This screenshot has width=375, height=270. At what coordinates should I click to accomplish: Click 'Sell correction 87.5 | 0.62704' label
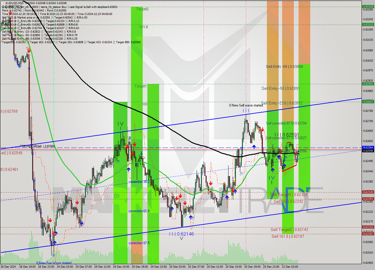(x=286, y=123)
